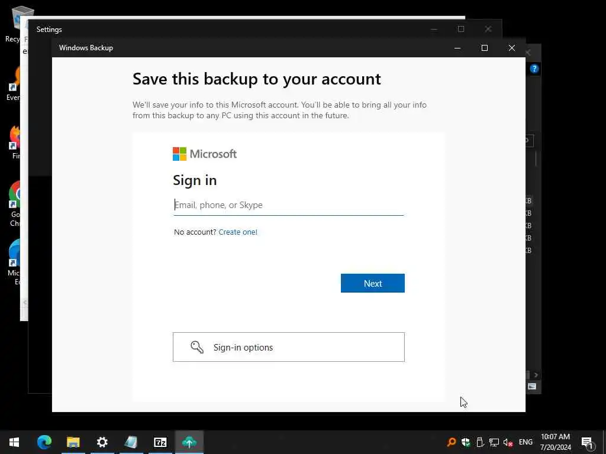Click the USB safely remove tray icon
The height and width of the screenshot is (454, 606).
pos(480,442)
